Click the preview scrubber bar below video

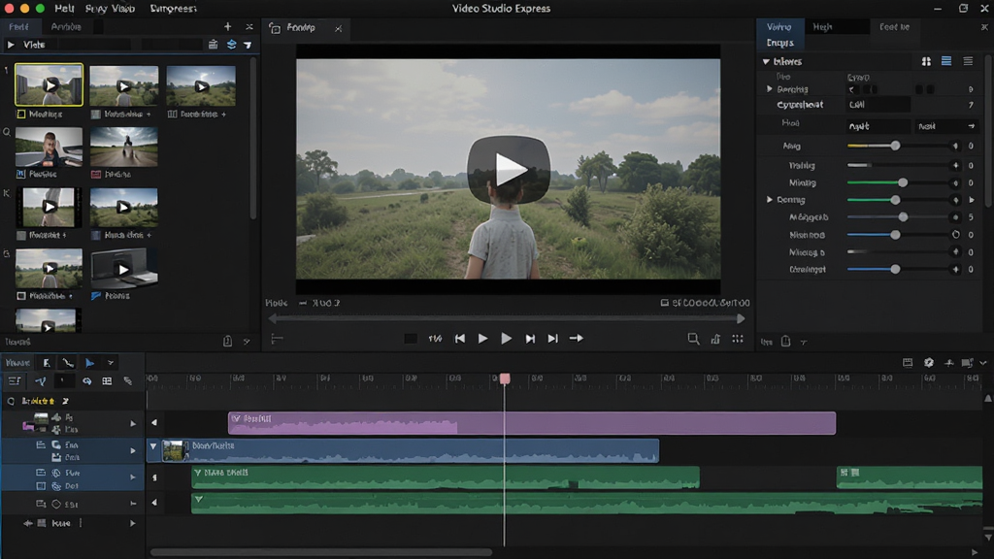507,318
